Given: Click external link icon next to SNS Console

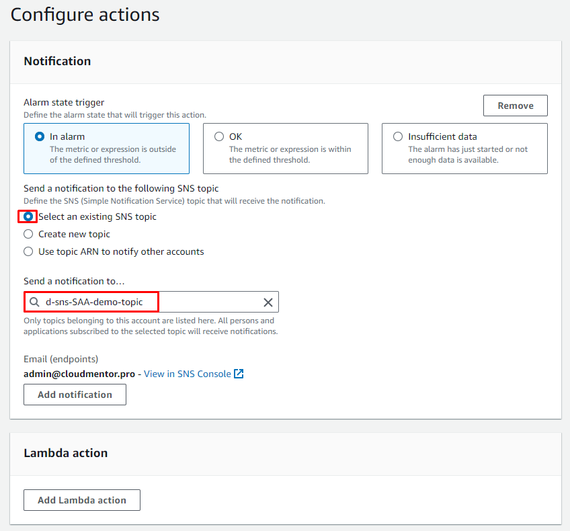Looking at the screenshot, I should 239,374.
